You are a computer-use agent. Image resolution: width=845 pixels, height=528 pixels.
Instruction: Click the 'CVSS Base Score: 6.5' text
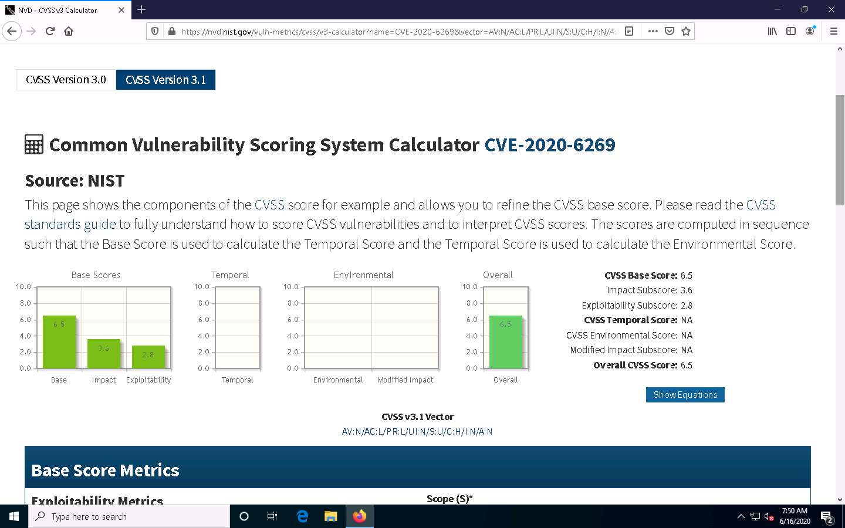coord(648,275)
